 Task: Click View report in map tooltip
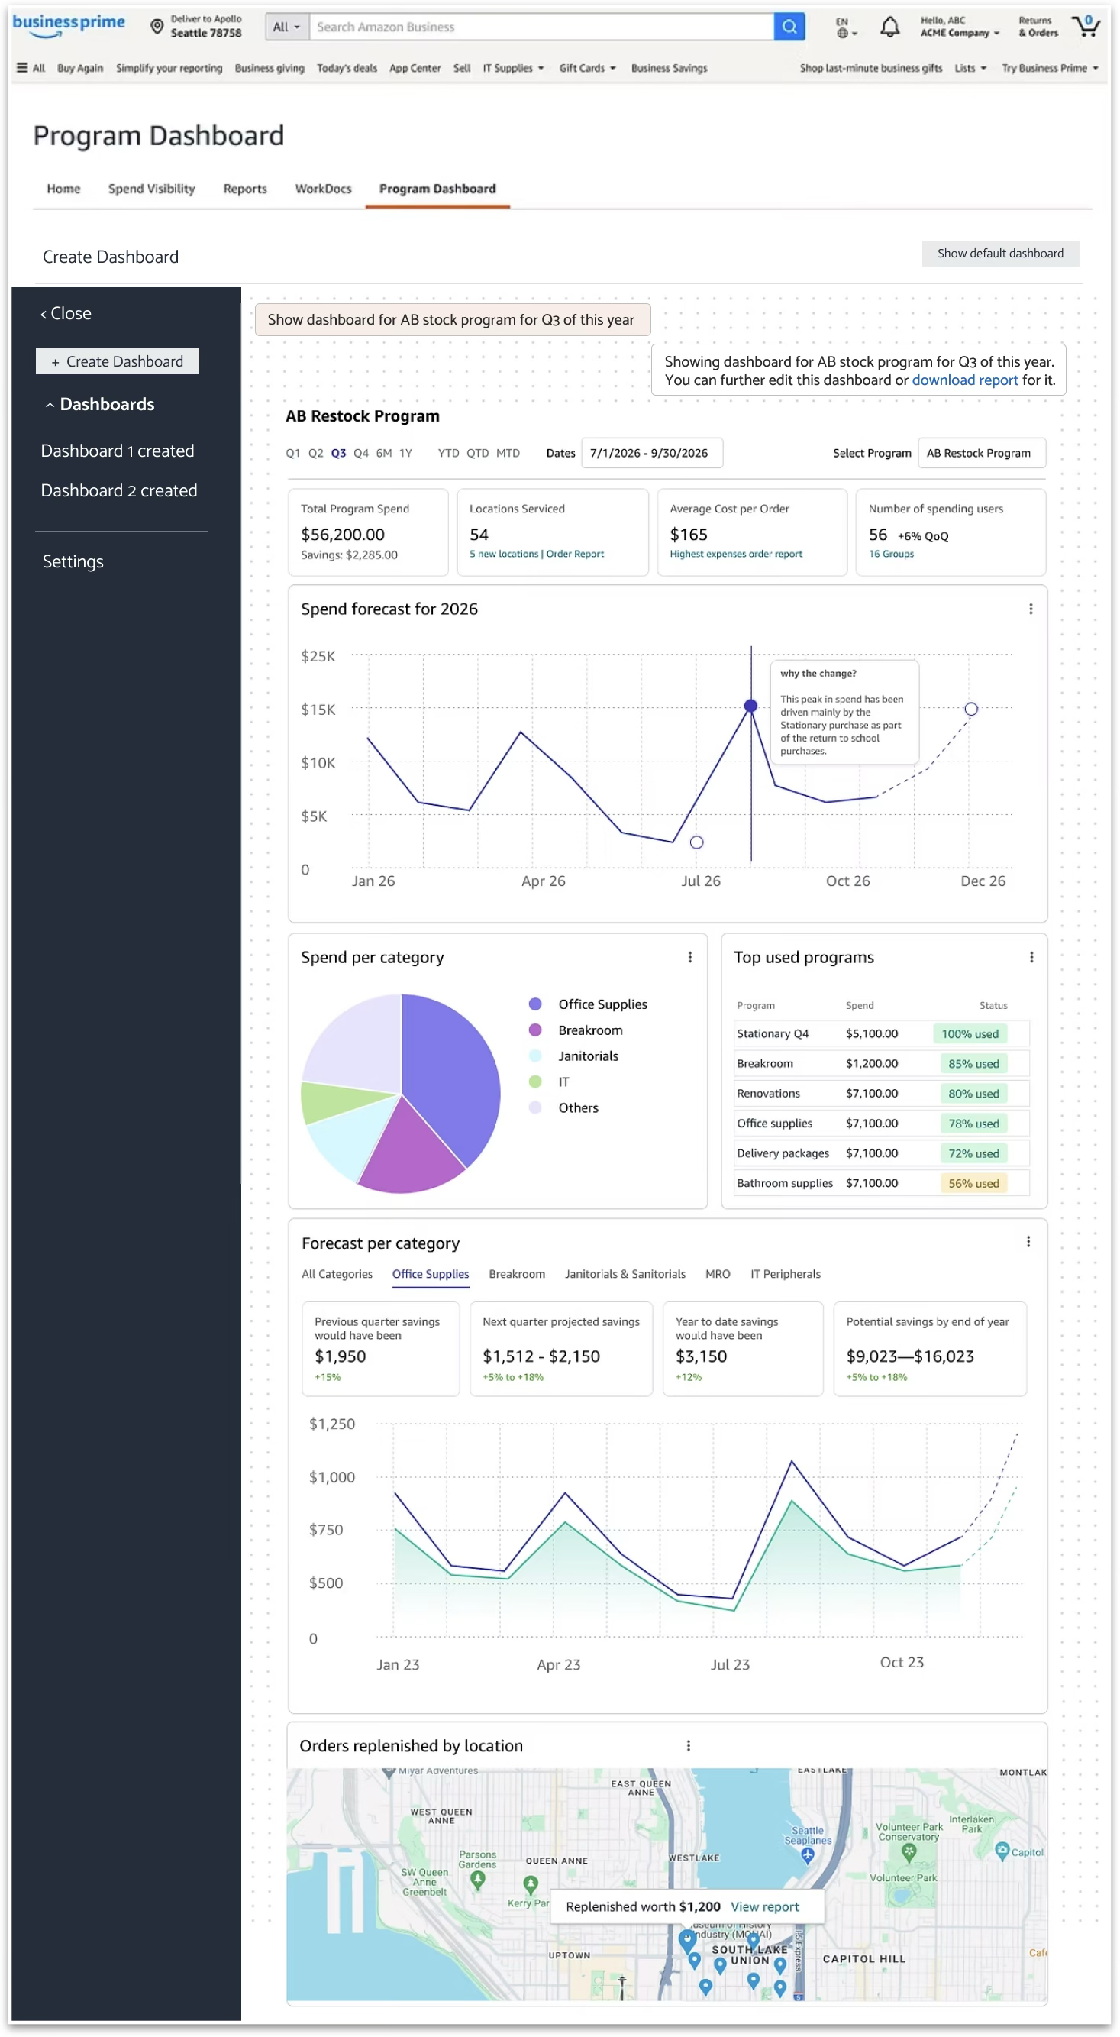[x=764, y=1906]
